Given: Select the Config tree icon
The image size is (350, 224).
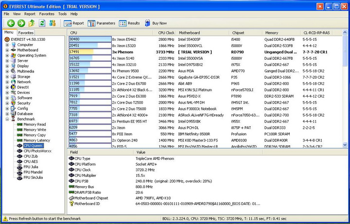Looking at the screenshot, I should 14,108.
